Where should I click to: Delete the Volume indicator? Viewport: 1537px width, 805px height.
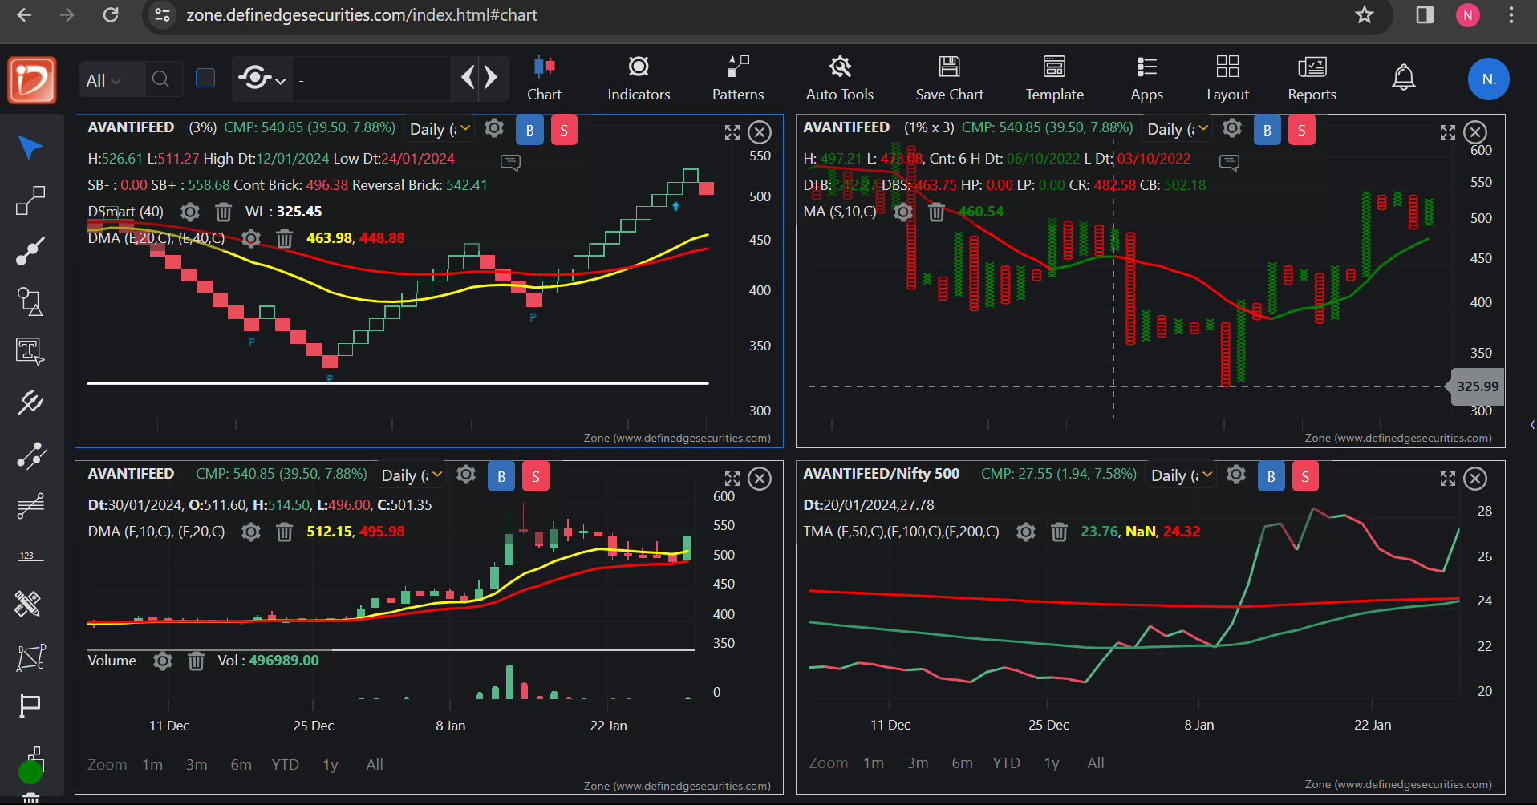196,661
